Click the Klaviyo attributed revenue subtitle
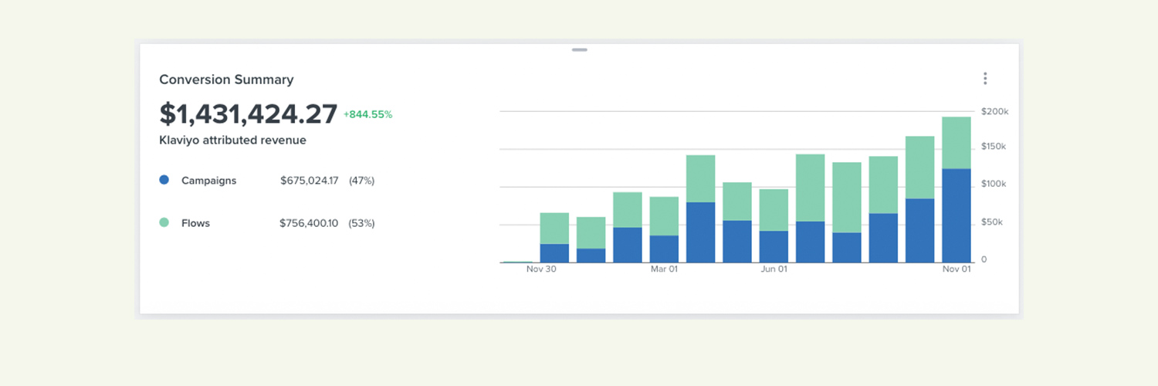 click(232, 141)
